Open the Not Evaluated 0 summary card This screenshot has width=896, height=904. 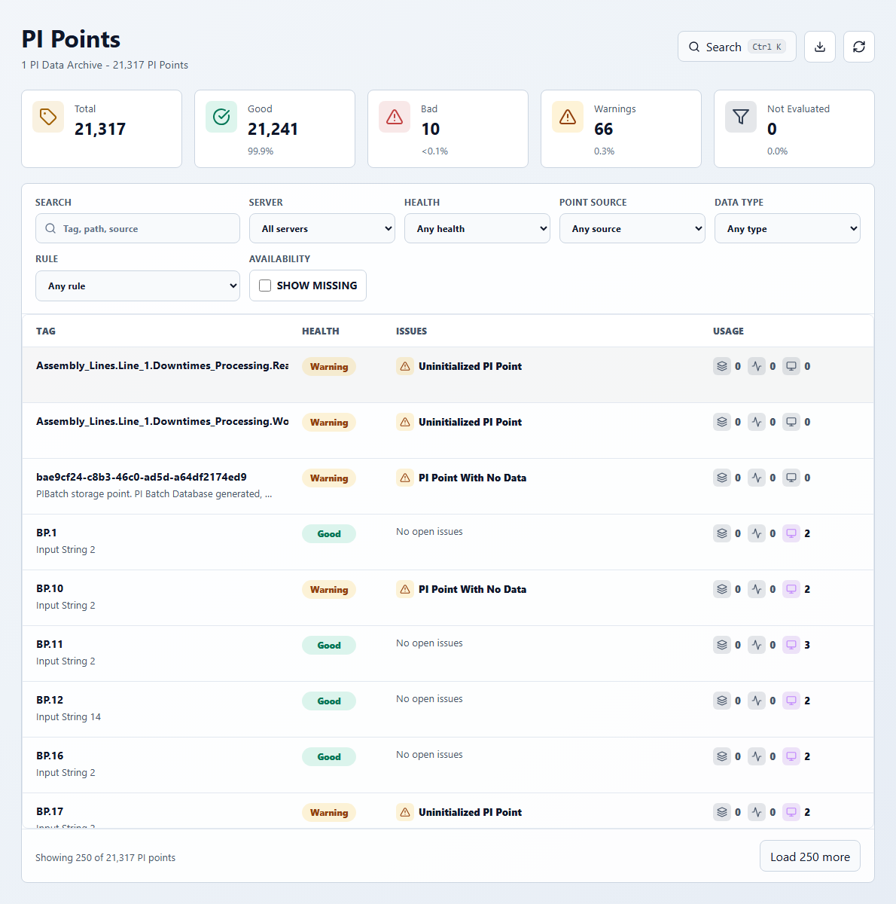coord(794,129)
